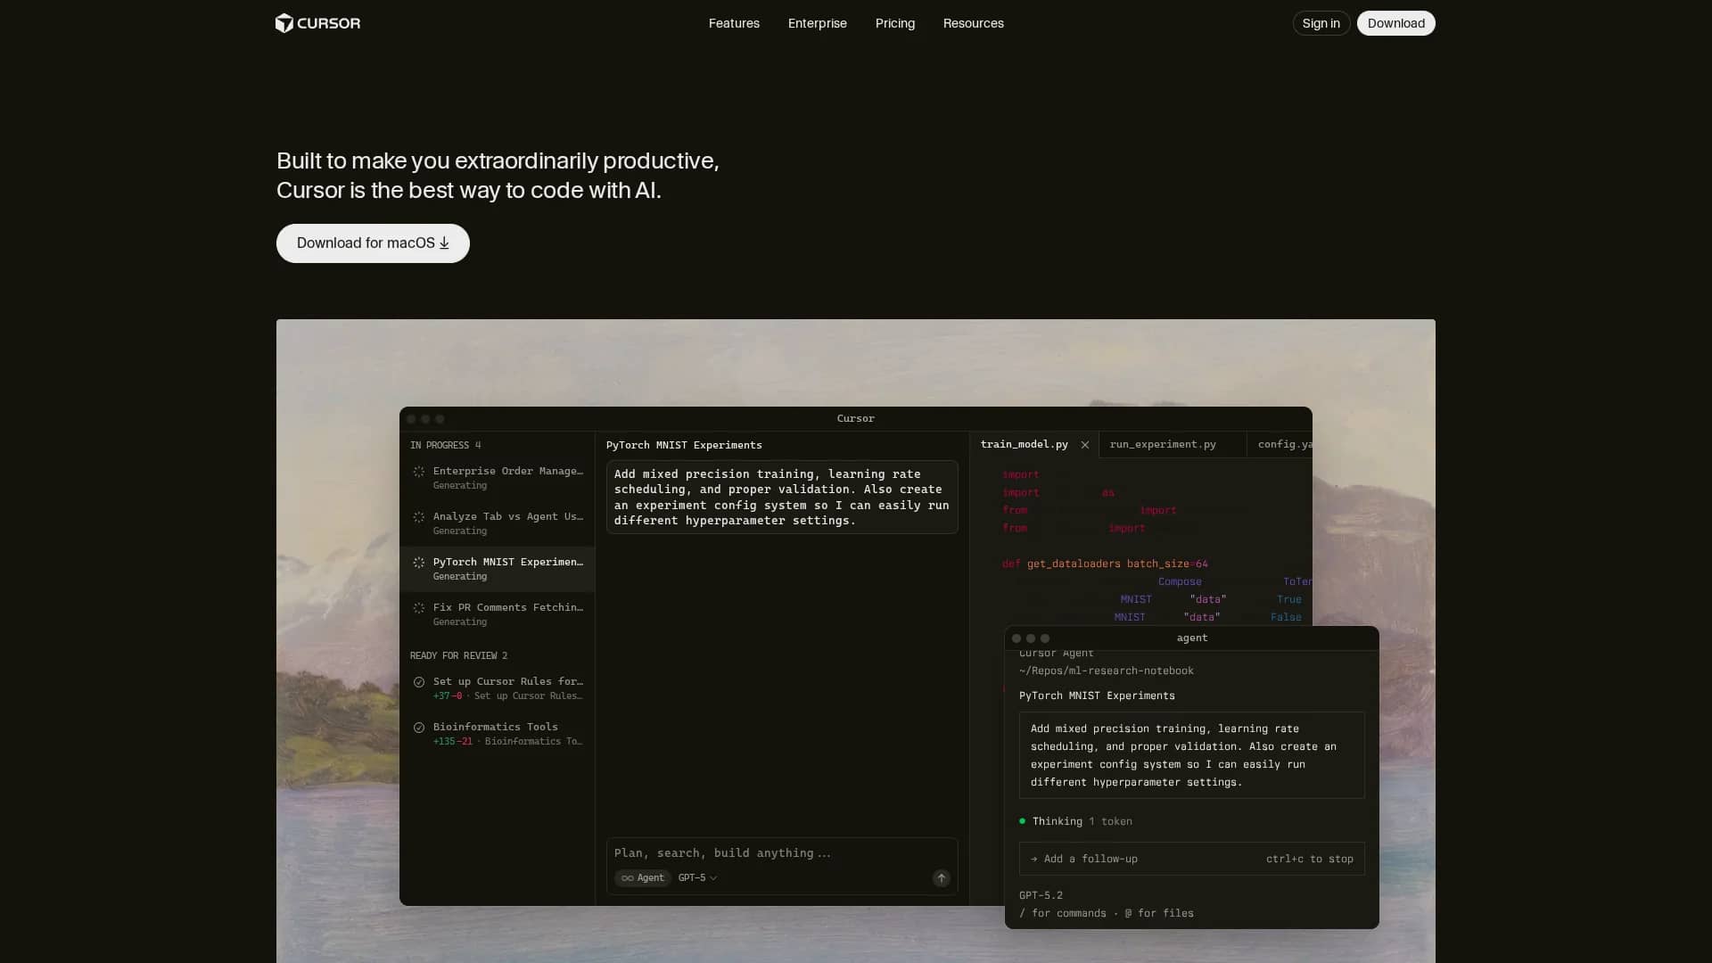Switch to the train_model.py tab
Image resolution: width=1712 pixels, height=963 pixels.
coord(1024,444)
